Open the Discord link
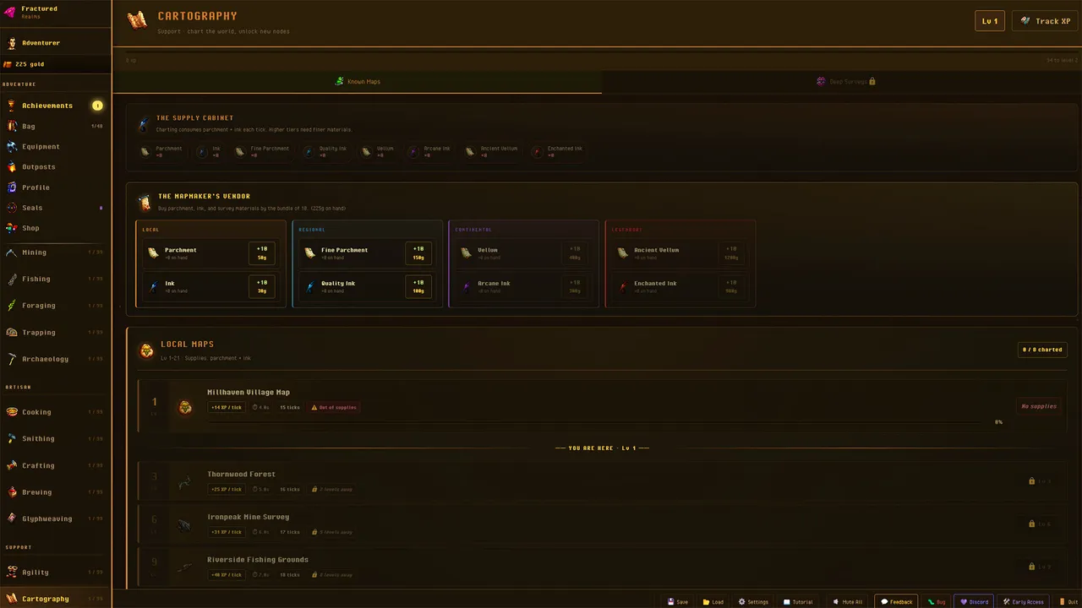This screenshot has width=1082, height=608. point(974,602)
